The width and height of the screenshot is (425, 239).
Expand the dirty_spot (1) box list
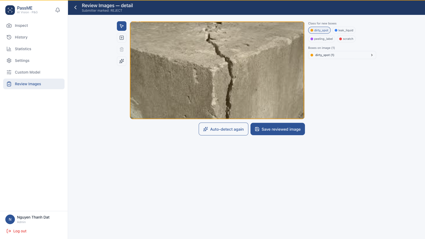342,55
